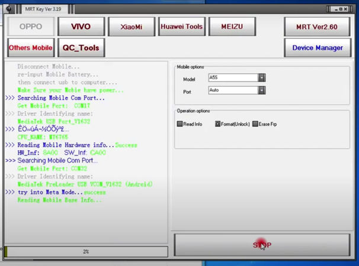Open Huawei Tools

pos(182,27)
